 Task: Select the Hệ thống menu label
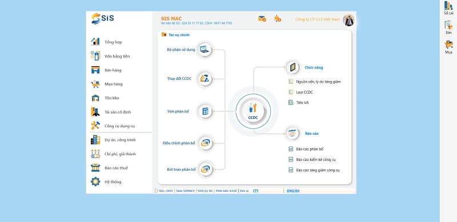(x=113, y=182)
